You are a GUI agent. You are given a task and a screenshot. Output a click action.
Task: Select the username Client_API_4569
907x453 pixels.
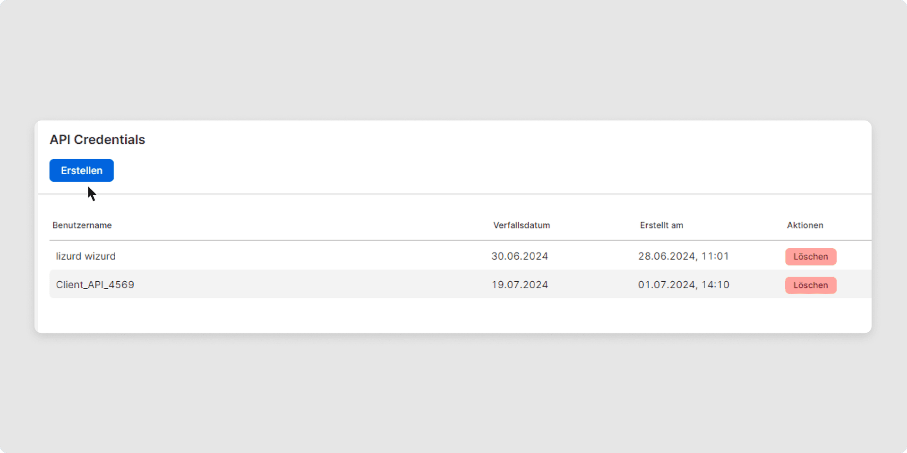click(95, 285)
